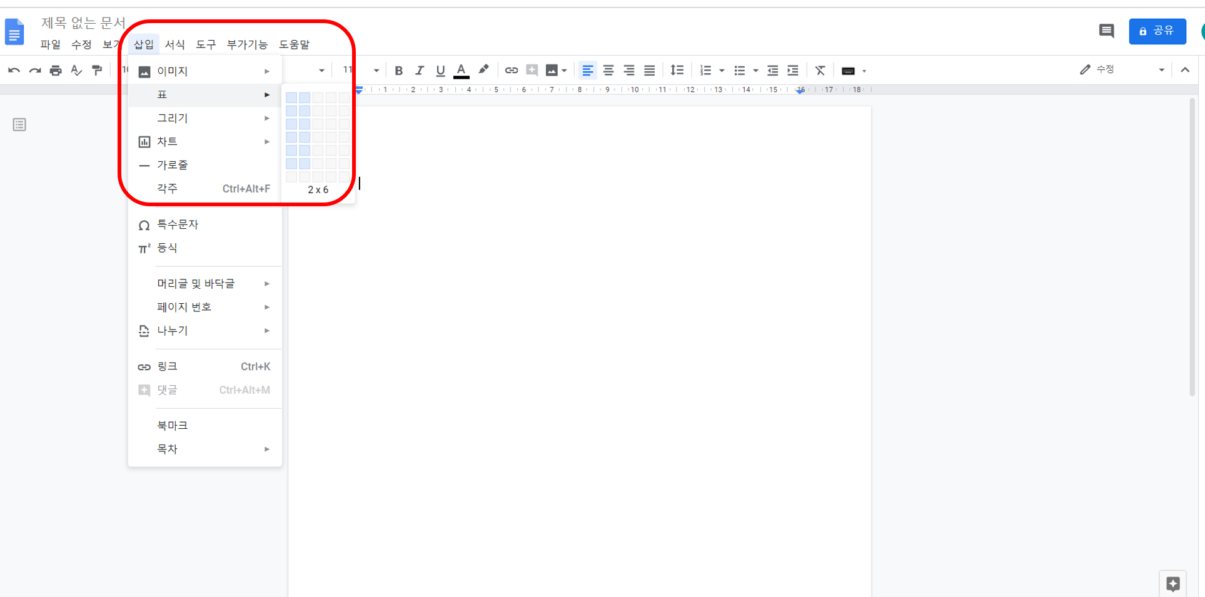Screen dimensions: 1205x597
Task: Justify the text alignment
Action: click(650, 71)
